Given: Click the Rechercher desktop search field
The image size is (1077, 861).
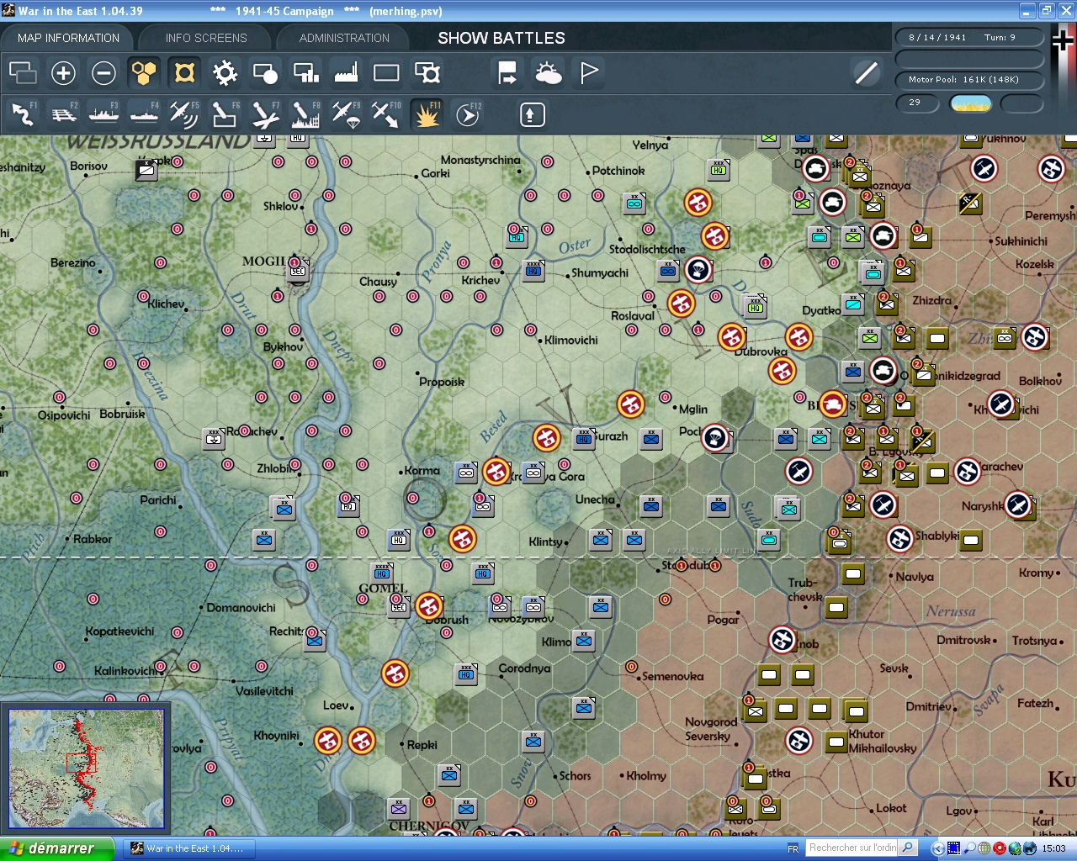Looking at the screenshot, I should tap(852, 848).
